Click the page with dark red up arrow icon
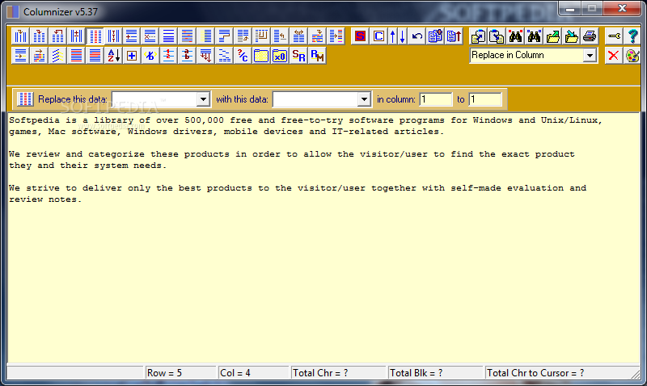Image resolution: width=647 pixels, height=386 pixels. [x=454, y=36]
